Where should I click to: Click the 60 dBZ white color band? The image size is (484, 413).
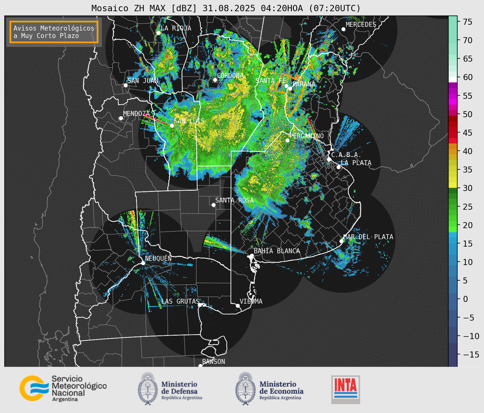[x=452, y=79]
